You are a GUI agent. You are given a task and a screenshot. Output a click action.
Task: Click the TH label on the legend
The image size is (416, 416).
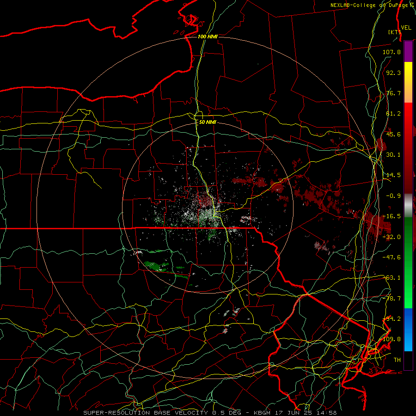coord(397,360)
